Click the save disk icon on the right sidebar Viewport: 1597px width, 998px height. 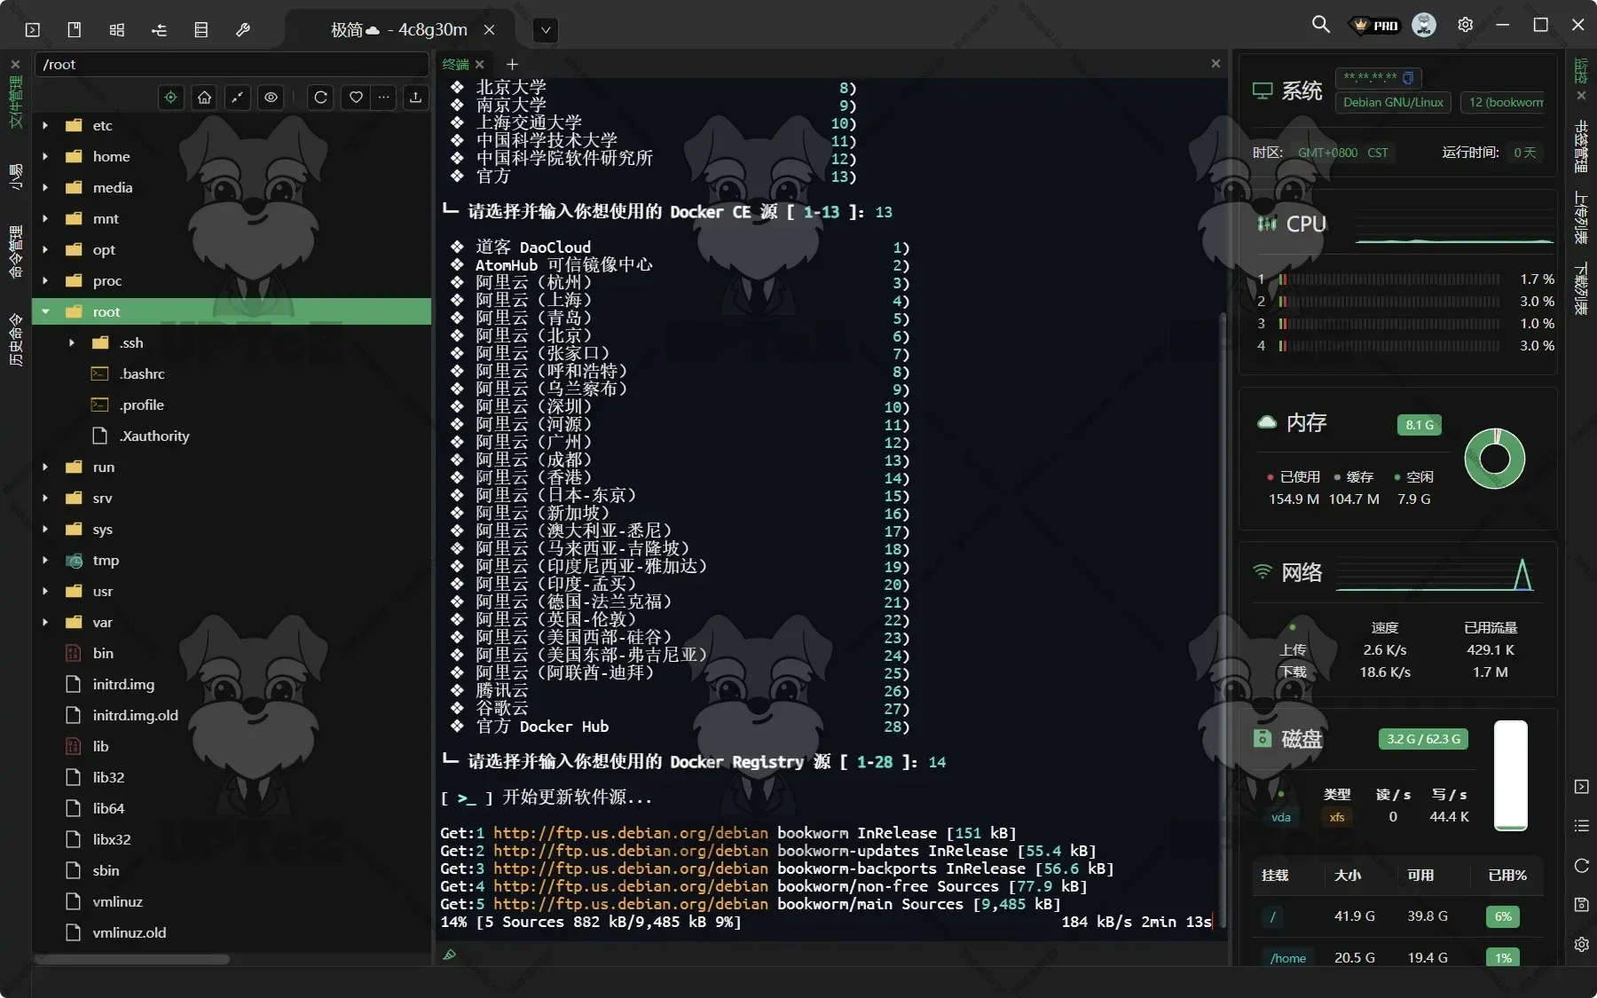[x=1582, y=905]
